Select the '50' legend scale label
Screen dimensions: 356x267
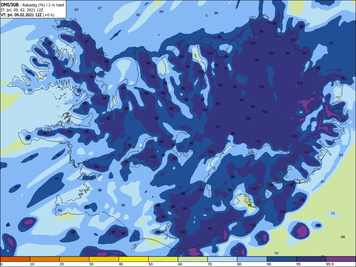[x=151, y=264]
